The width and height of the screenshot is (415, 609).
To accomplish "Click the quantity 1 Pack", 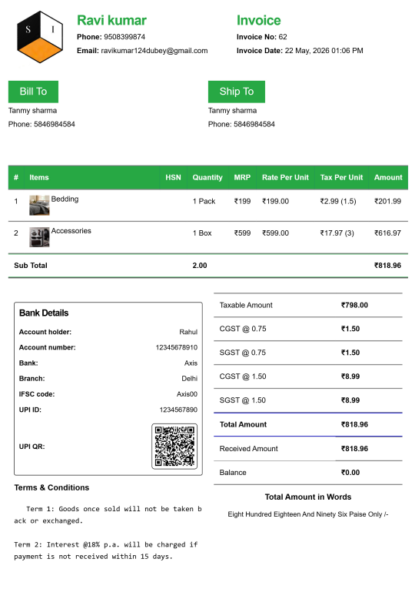I will tap(204, 201).
